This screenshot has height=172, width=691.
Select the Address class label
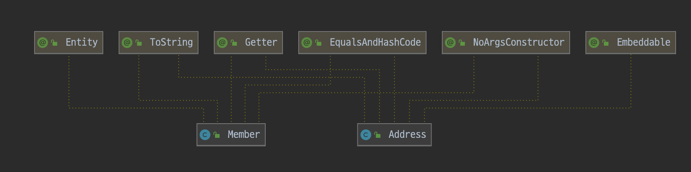pos(407,134)
